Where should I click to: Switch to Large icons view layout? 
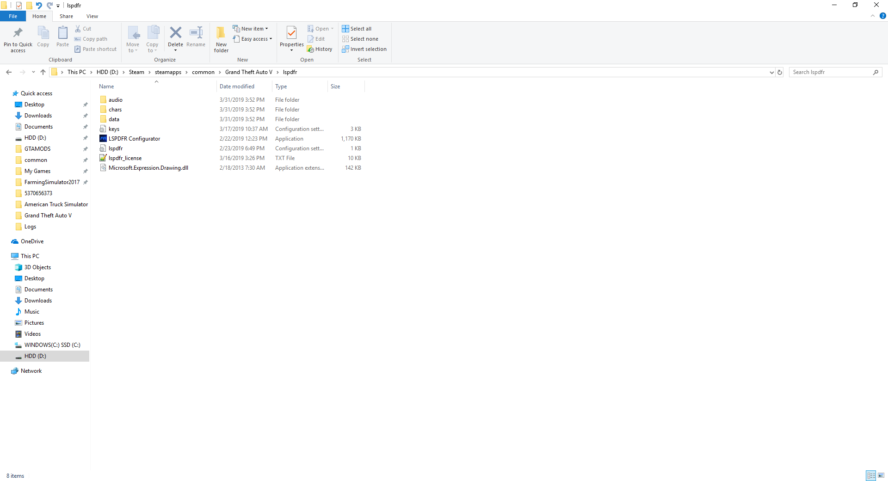coord(881,475)
